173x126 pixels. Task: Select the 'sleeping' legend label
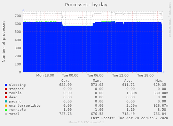17,85
